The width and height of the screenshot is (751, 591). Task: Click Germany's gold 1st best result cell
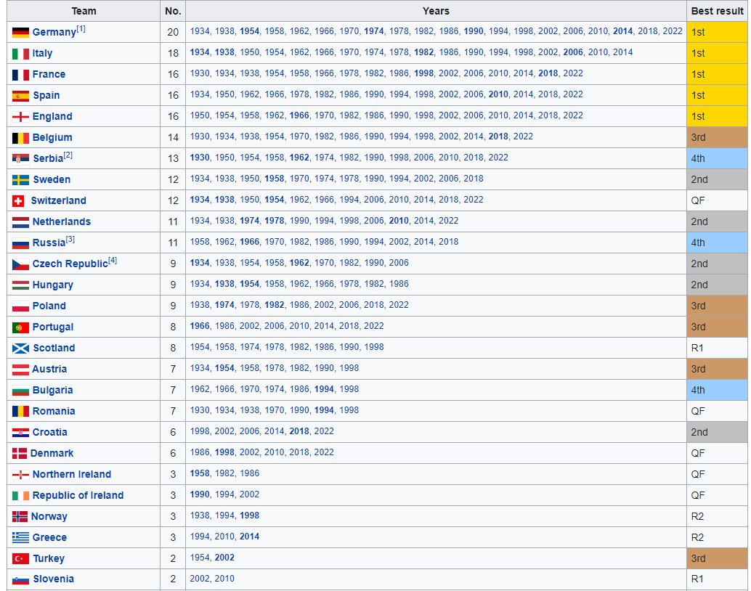click(717, 32)
